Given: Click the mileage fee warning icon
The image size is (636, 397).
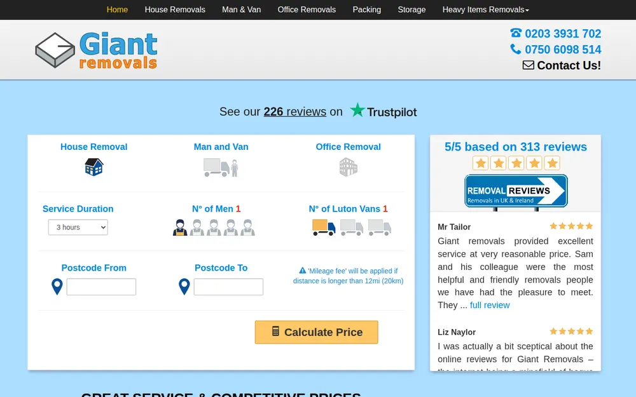Looking at the screenshot, I should pos(303,270).
